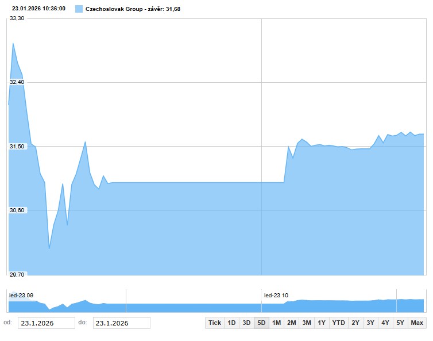Select the Tick range button
433x341 pixels.
pyautogui.click(x=215, y=323)
